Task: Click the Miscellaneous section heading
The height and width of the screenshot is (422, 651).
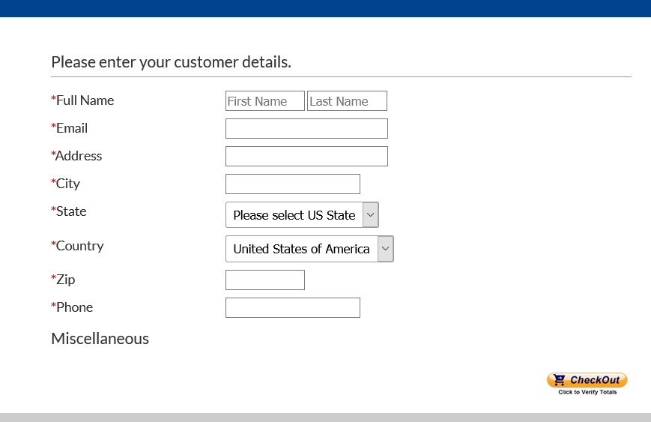Action: [100, 339]
